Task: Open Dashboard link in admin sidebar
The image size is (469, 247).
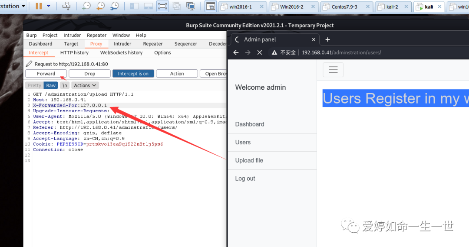Action: (249, 124)
